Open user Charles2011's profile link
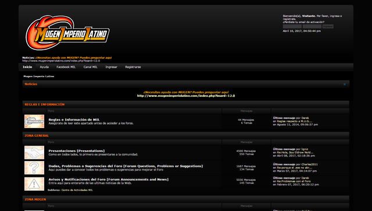 309,164
